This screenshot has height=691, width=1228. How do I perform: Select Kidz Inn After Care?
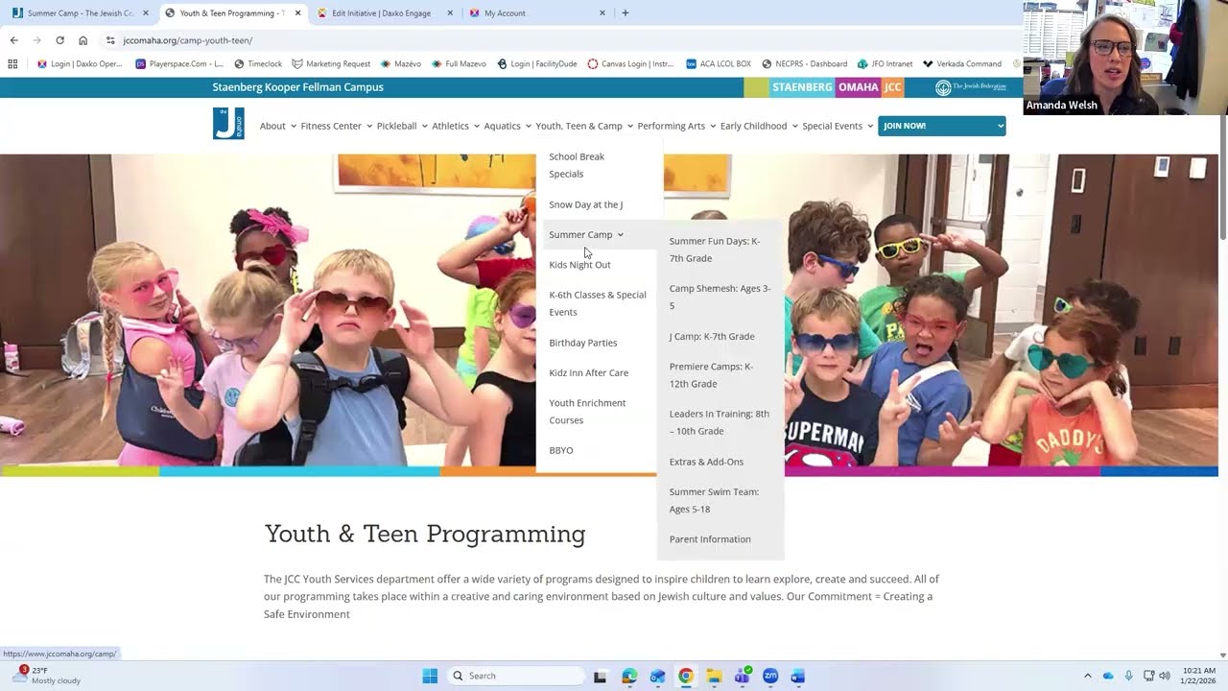click(x=588, y=372)
